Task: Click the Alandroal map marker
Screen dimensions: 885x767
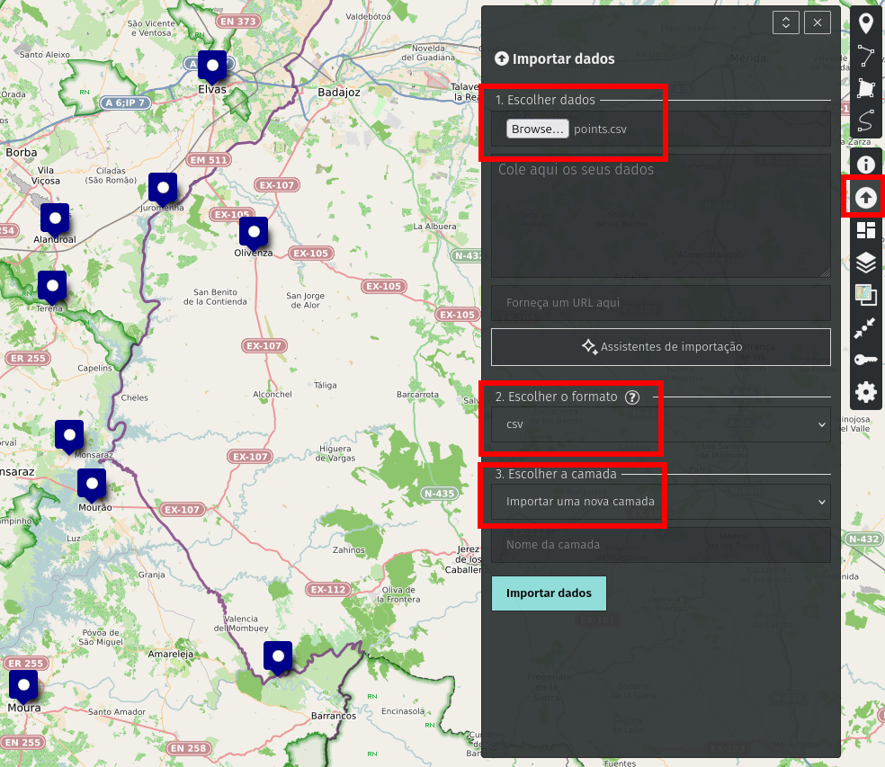Action: (x=55, y=219)
